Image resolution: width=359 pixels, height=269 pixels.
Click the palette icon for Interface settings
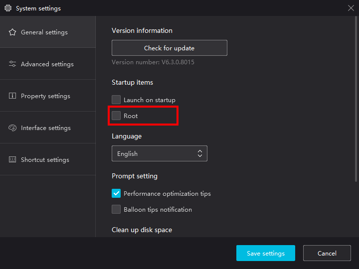coord(12,128)
